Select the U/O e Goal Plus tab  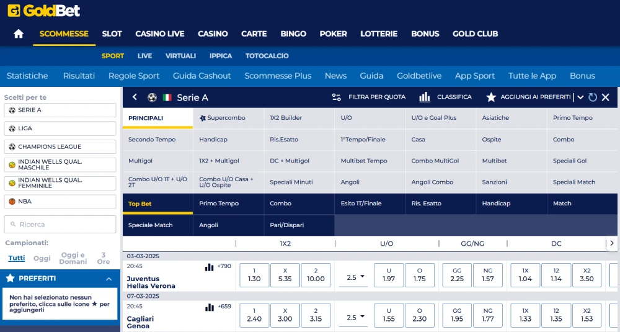[x=440, y=118]
